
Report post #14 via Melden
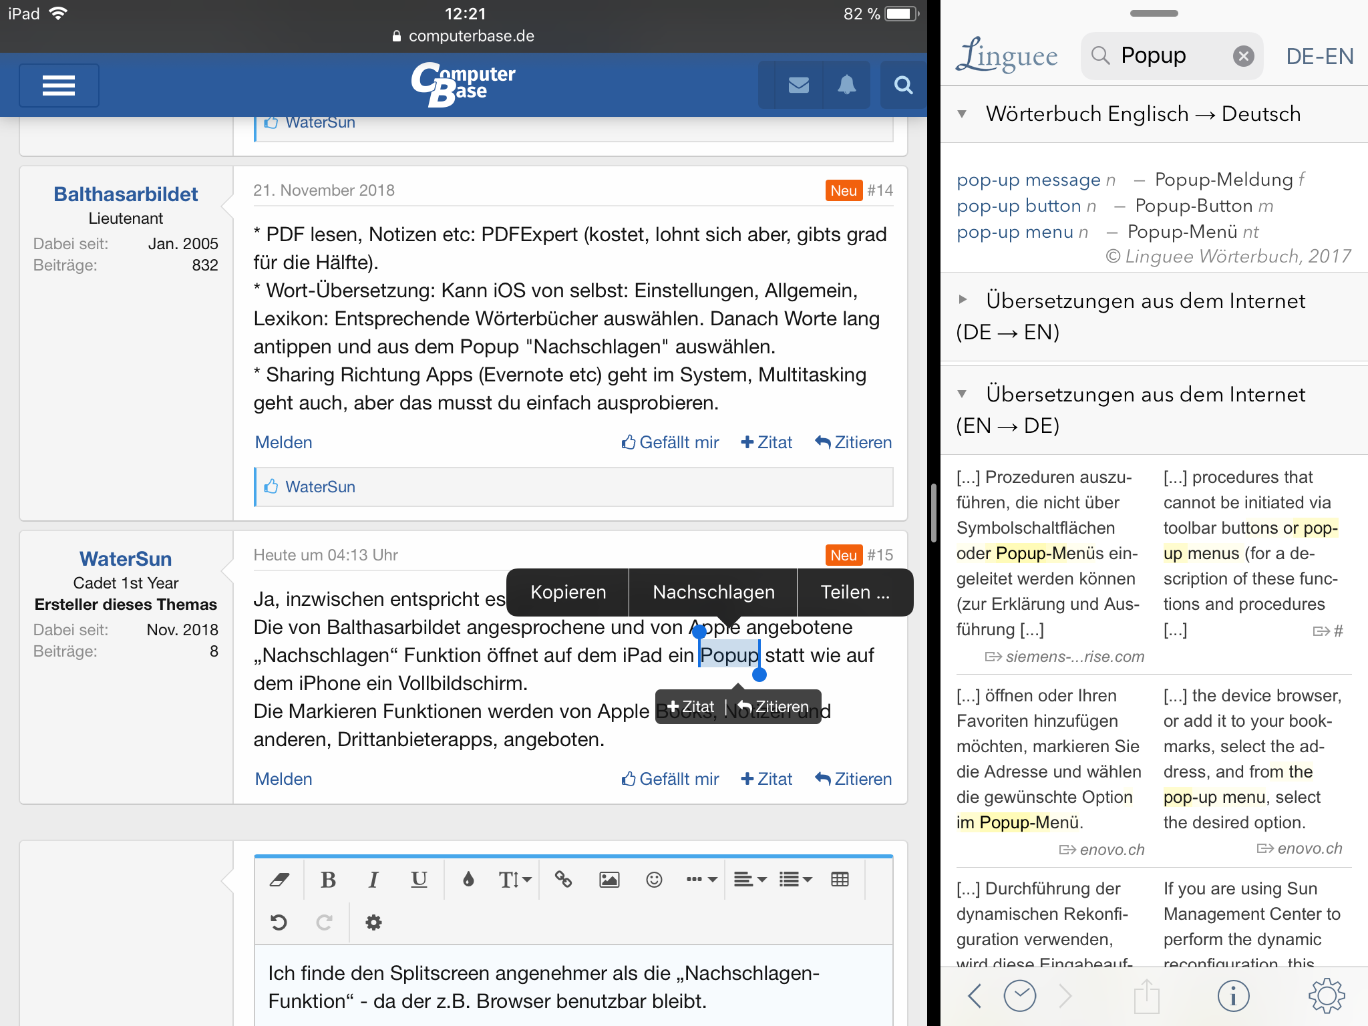click(x=284, y=442)
